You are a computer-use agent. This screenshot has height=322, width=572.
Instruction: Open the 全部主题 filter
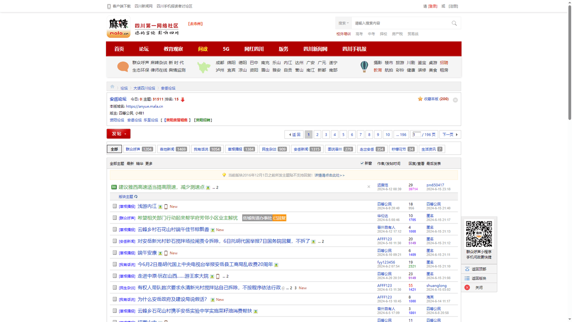point(117,164)
